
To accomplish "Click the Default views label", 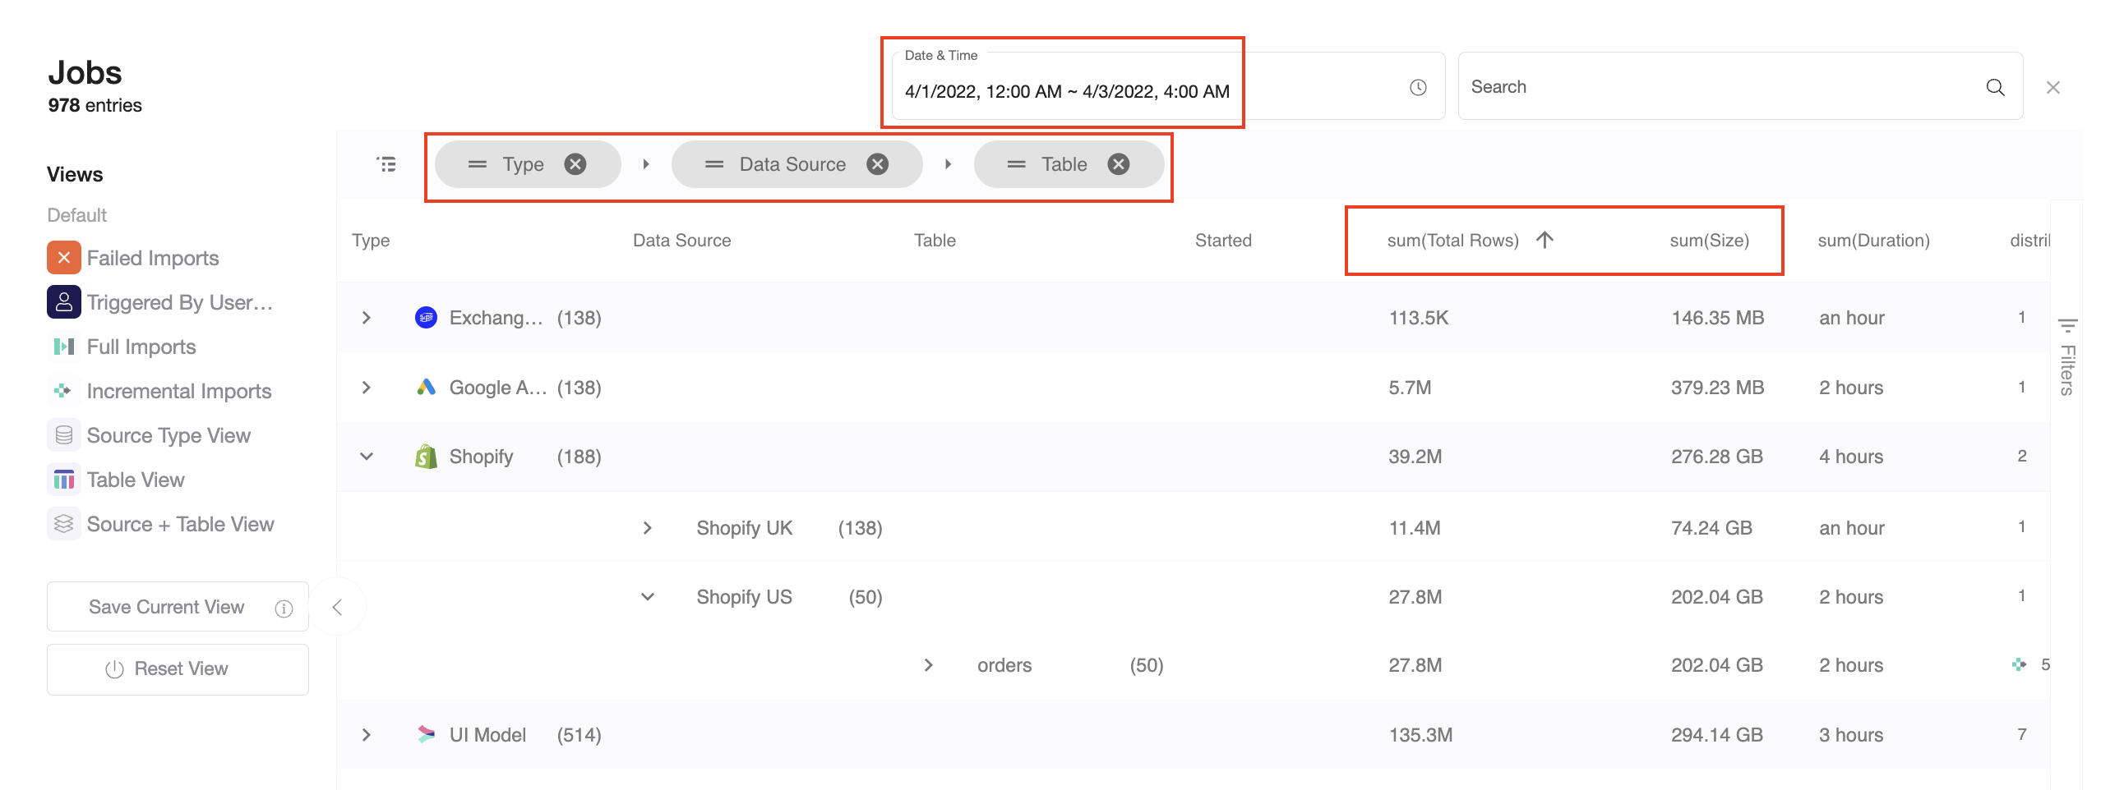I will (76, 215).
